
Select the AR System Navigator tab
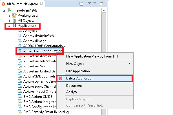tap(22, 4)
